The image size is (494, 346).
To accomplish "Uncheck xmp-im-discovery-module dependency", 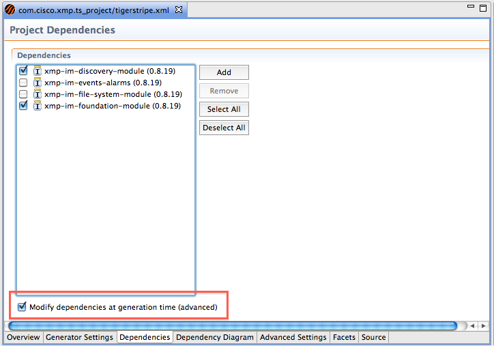I will [x=23, y=70].
